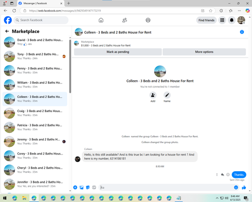Open taskbar clock and date
252x202 pixels.
[x=235, y=198]
